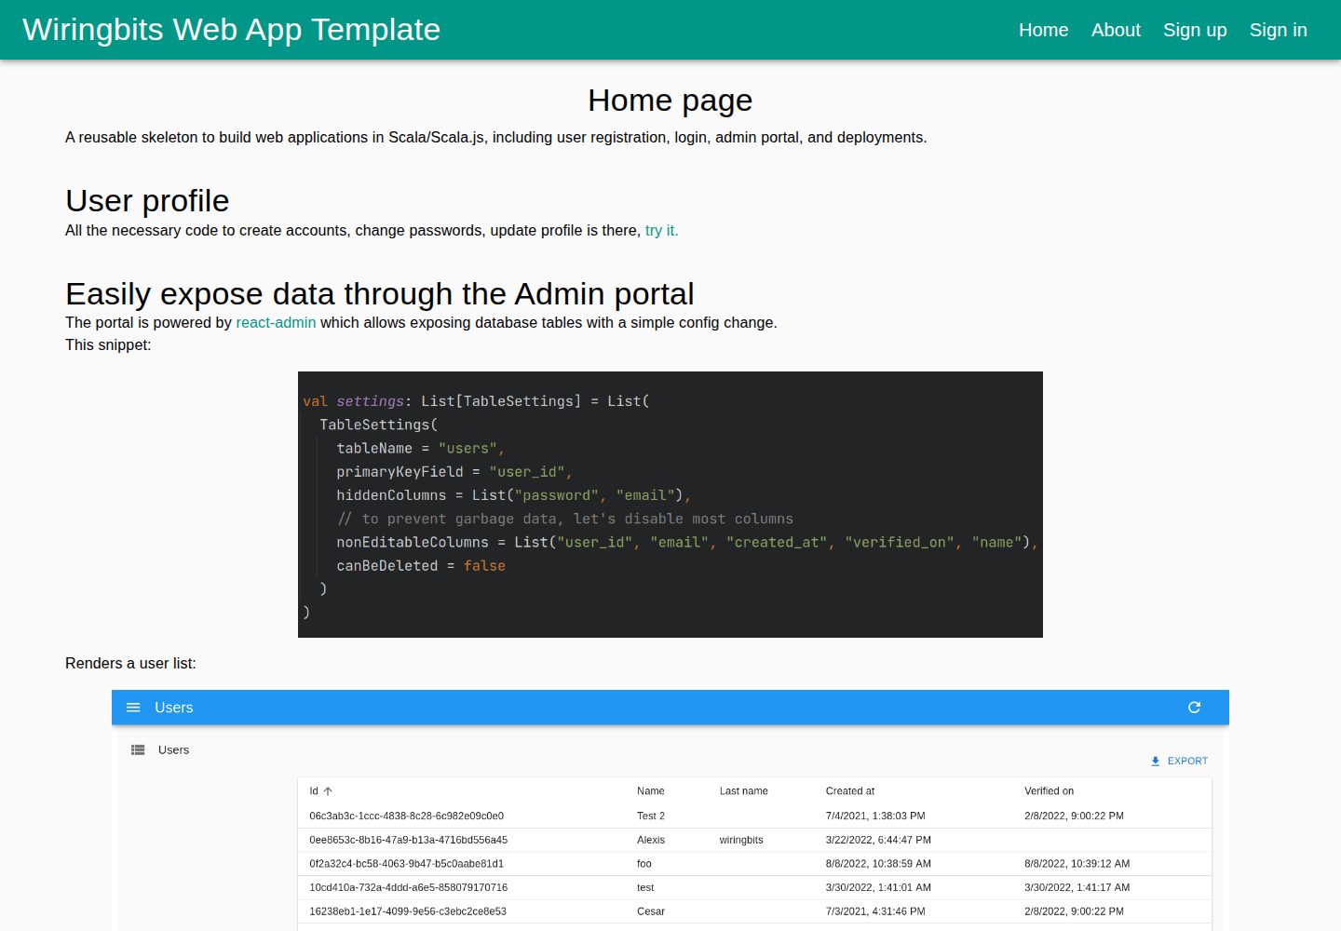Click the name cell 'foo'
The width and height of the screenshot is (1341, 931).
644,864
